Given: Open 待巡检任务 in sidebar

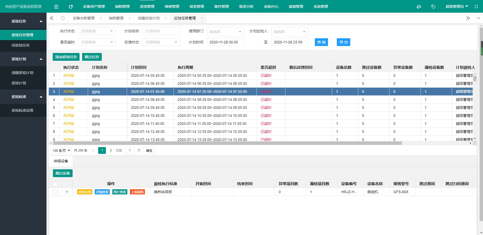Looking at the screenshot, I should point(23,45).
